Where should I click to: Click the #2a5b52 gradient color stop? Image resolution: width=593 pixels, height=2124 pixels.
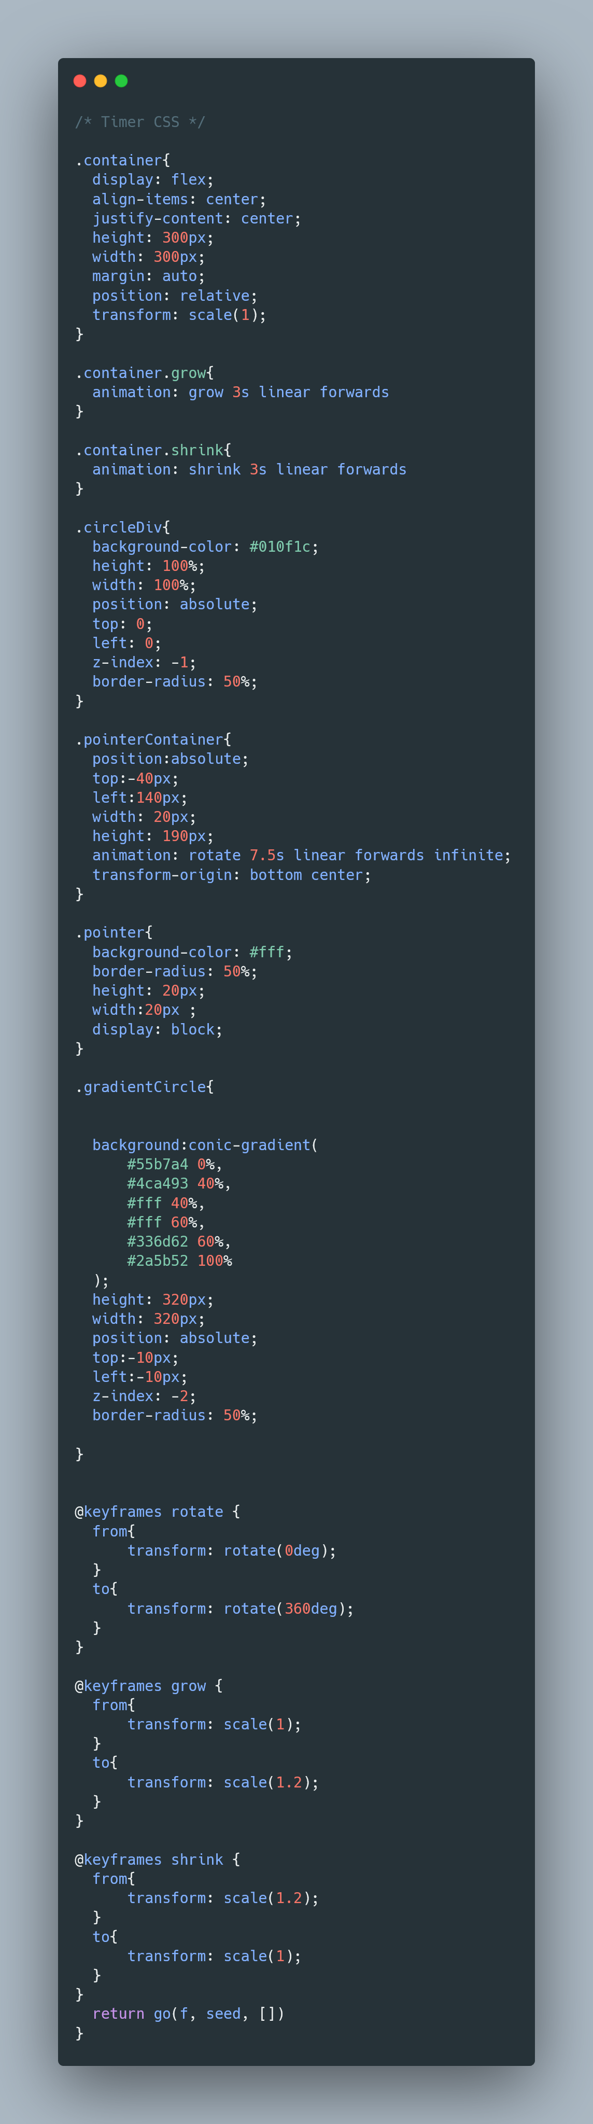(x=157, y=1261)
